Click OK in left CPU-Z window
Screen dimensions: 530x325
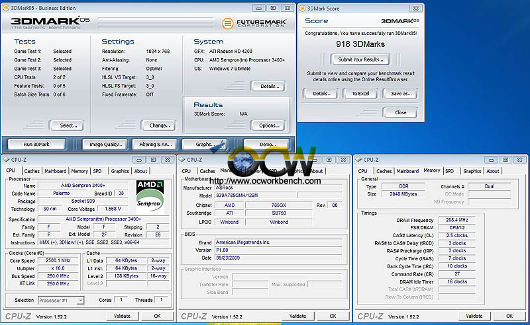157,316
